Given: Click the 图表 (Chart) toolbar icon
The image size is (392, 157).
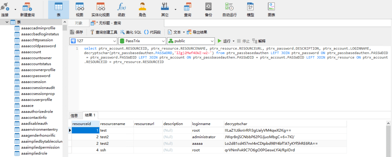Looking at the screenshot, I should point(271,9).
